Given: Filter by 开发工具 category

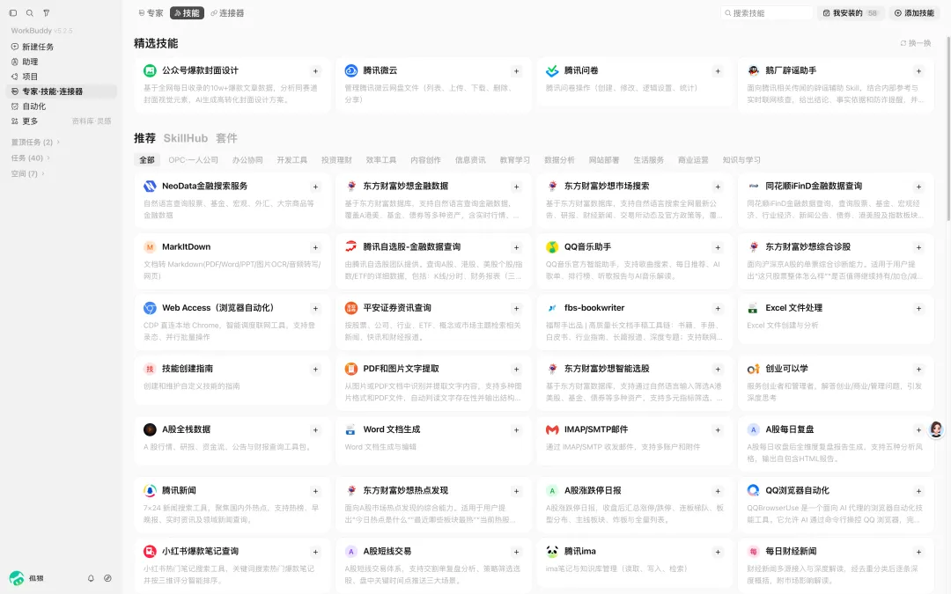Looking at the screenshot, I should tap(291, 160).
